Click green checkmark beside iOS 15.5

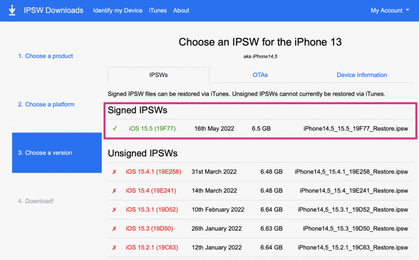[x=114, y=129]
